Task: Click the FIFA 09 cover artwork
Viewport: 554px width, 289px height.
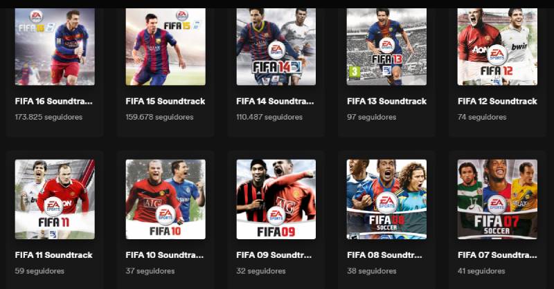Action: pyautogui.click(x=276, y=199)
